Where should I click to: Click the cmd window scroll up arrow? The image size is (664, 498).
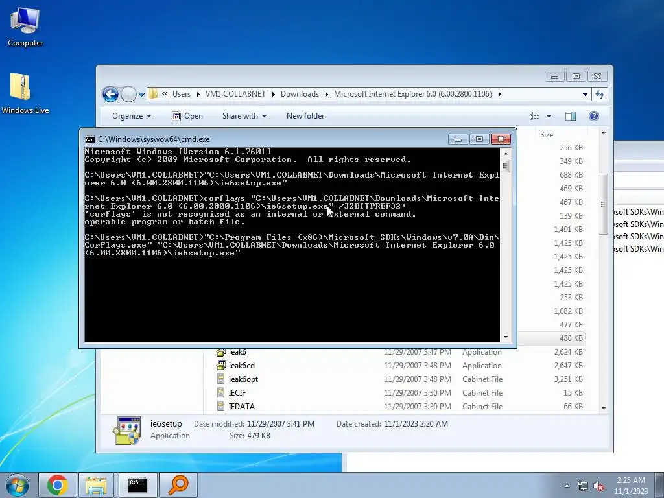(506, 153)
